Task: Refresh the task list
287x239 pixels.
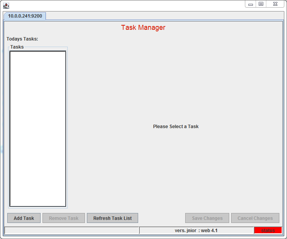Action: 113,218
